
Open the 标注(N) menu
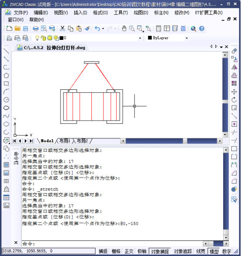[161, 13]
